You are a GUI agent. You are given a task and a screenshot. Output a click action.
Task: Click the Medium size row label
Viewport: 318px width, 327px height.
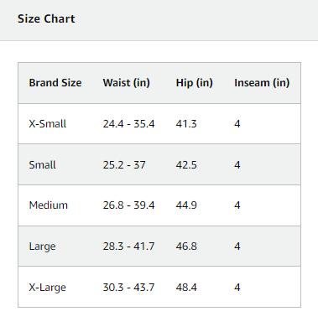click(48, 205)
